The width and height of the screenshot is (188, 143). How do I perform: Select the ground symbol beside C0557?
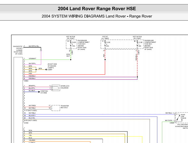(46, 70)
